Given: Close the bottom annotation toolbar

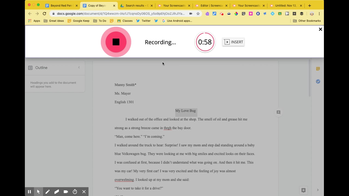Looking at the screenshot, I should 84,192.
